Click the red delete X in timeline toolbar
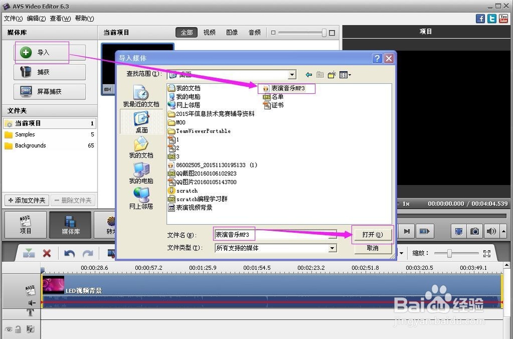 coord(47,253)
